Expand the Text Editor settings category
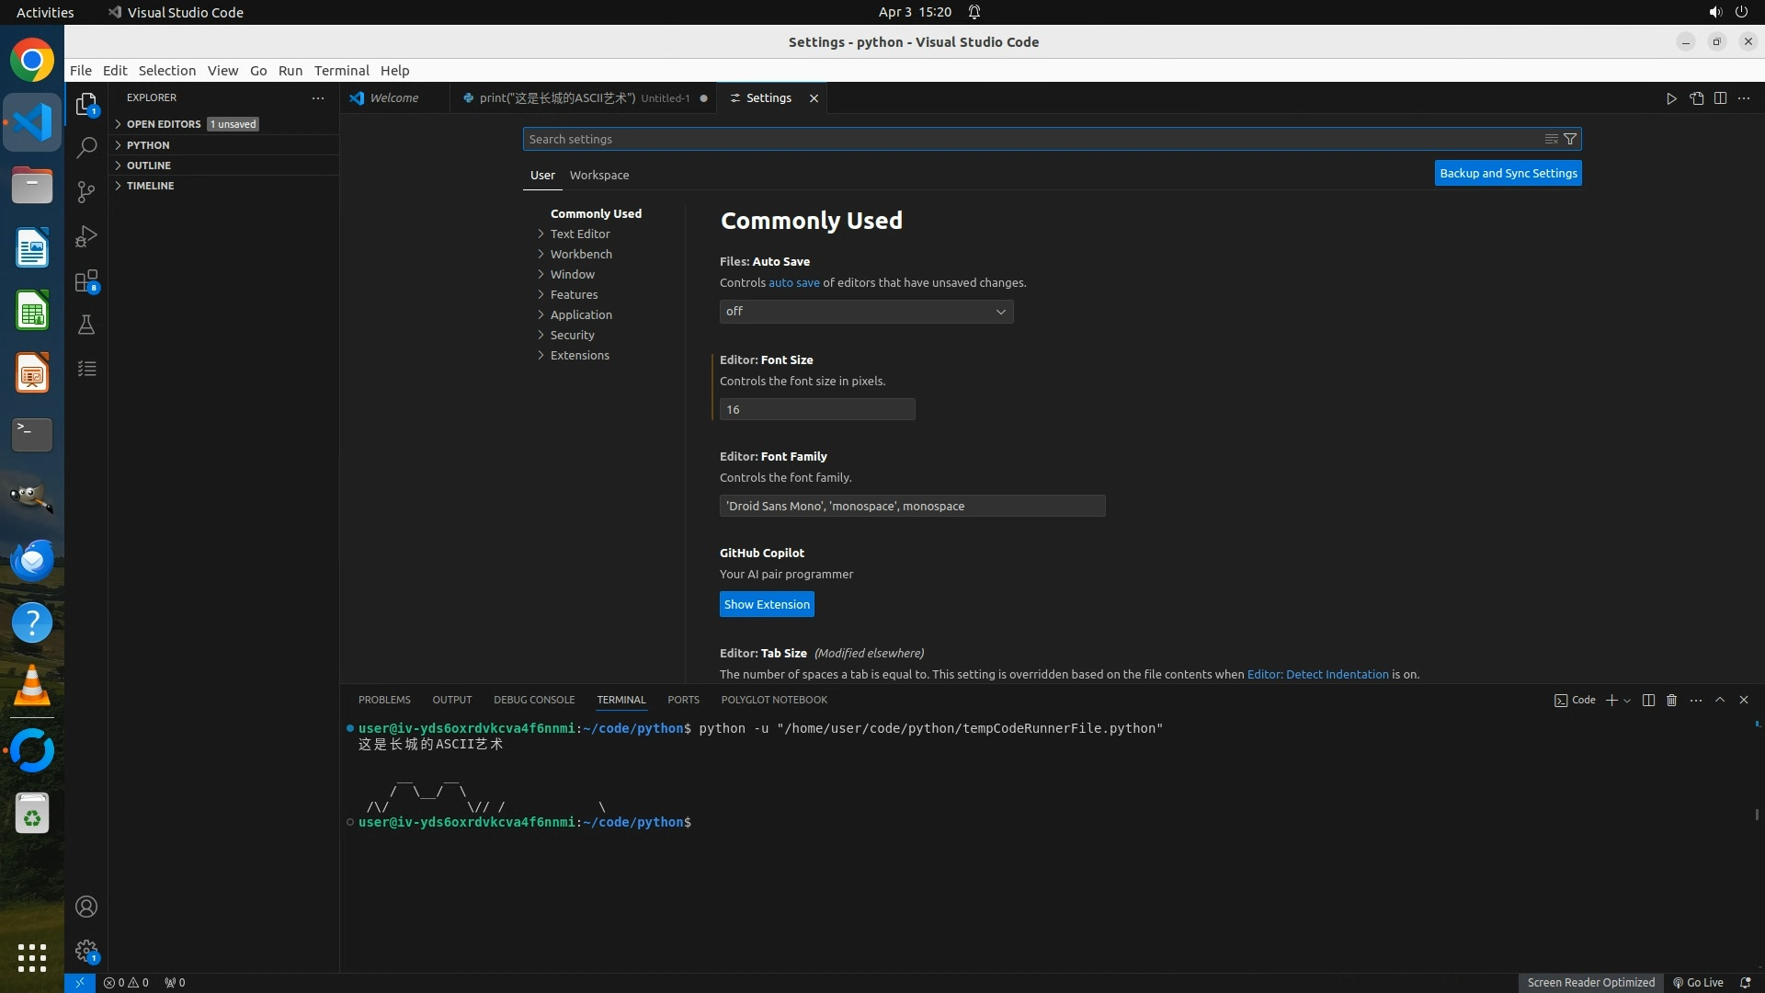This screenshot has height=993, width=1765. coord(579,234)
